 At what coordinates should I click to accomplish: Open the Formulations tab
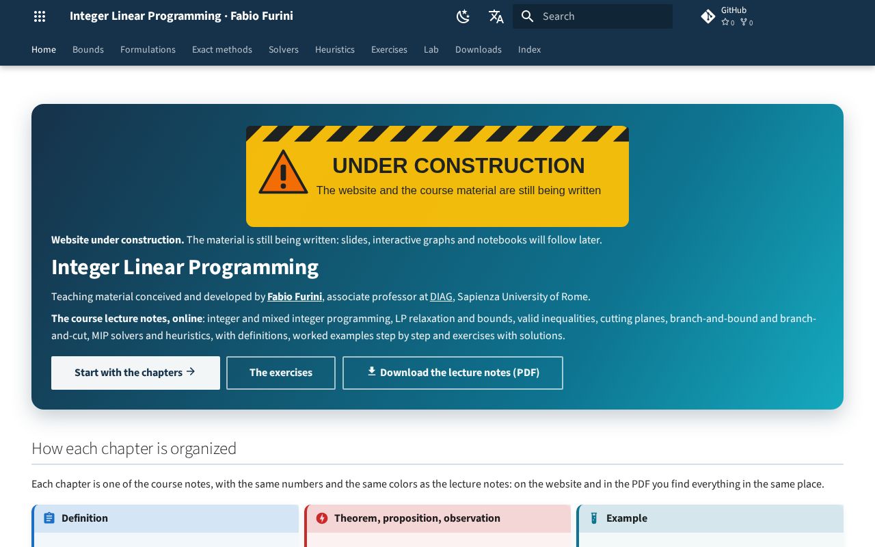148,49
